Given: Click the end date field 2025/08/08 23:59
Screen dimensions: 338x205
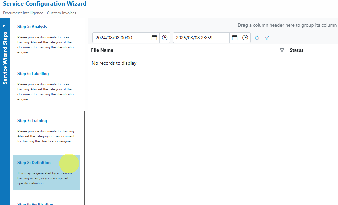Looking at the screenshot, I should point(201,38).
